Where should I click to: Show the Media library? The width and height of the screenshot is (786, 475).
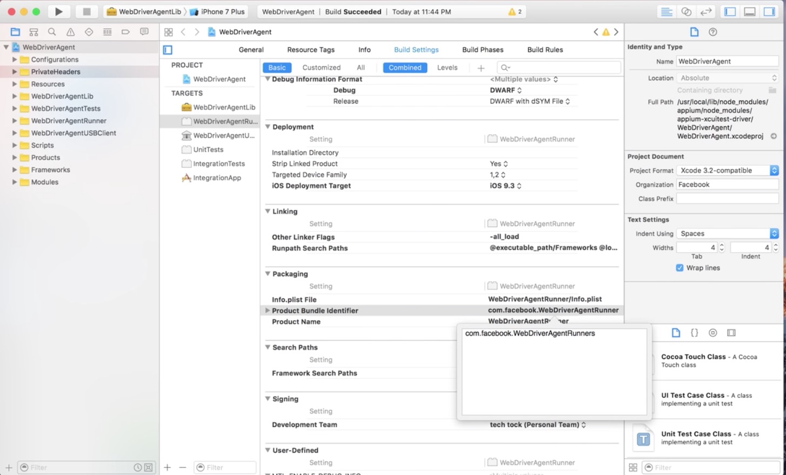[x=731, y=332]
